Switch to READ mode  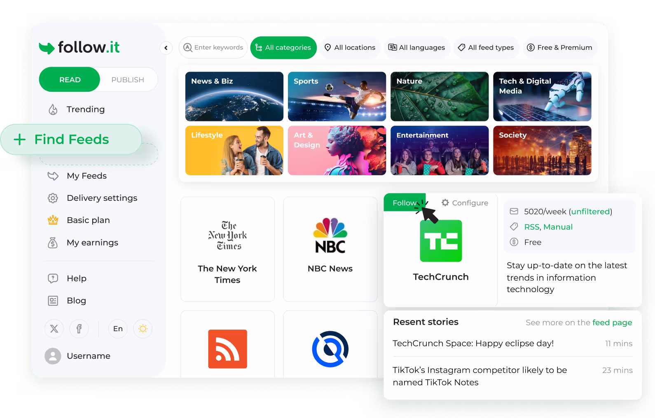pos(70,80)
